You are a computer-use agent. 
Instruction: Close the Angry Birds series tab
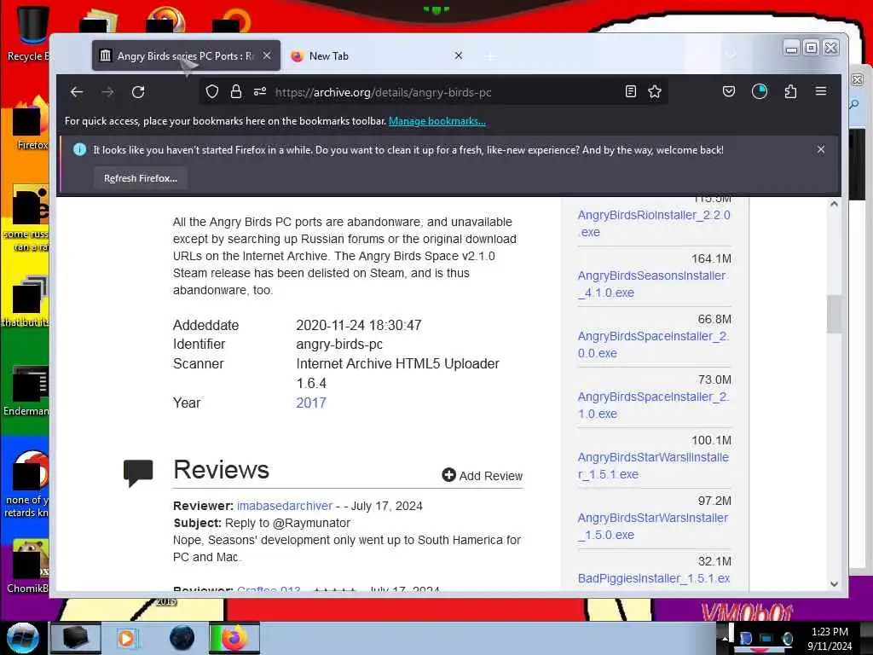267,55
